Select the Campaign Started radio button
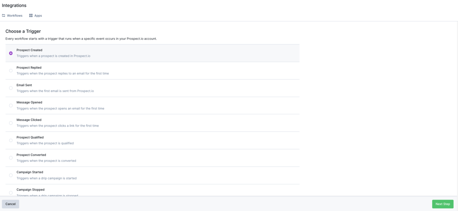 coord(11,175)
